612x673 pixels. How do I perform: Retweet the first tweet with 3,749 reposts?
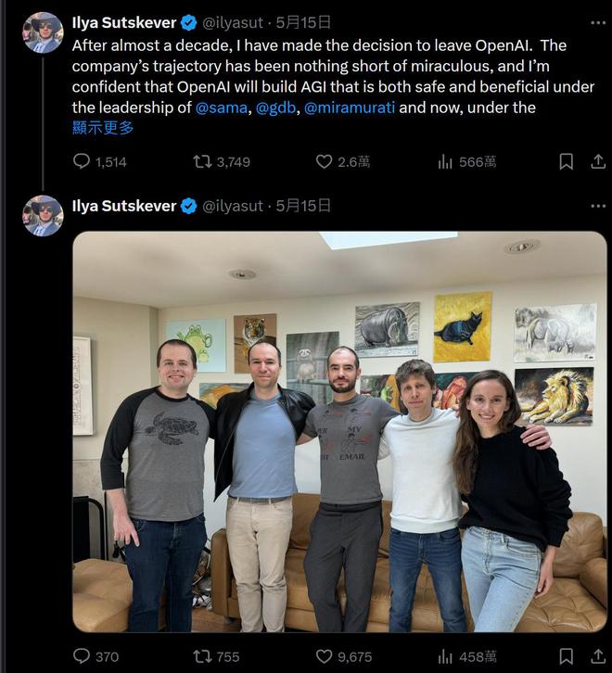click(222, 162)
